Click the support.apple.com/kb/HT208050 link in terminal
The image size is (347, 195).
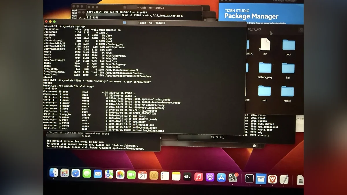pyautogui.click(x=117, y=148)
